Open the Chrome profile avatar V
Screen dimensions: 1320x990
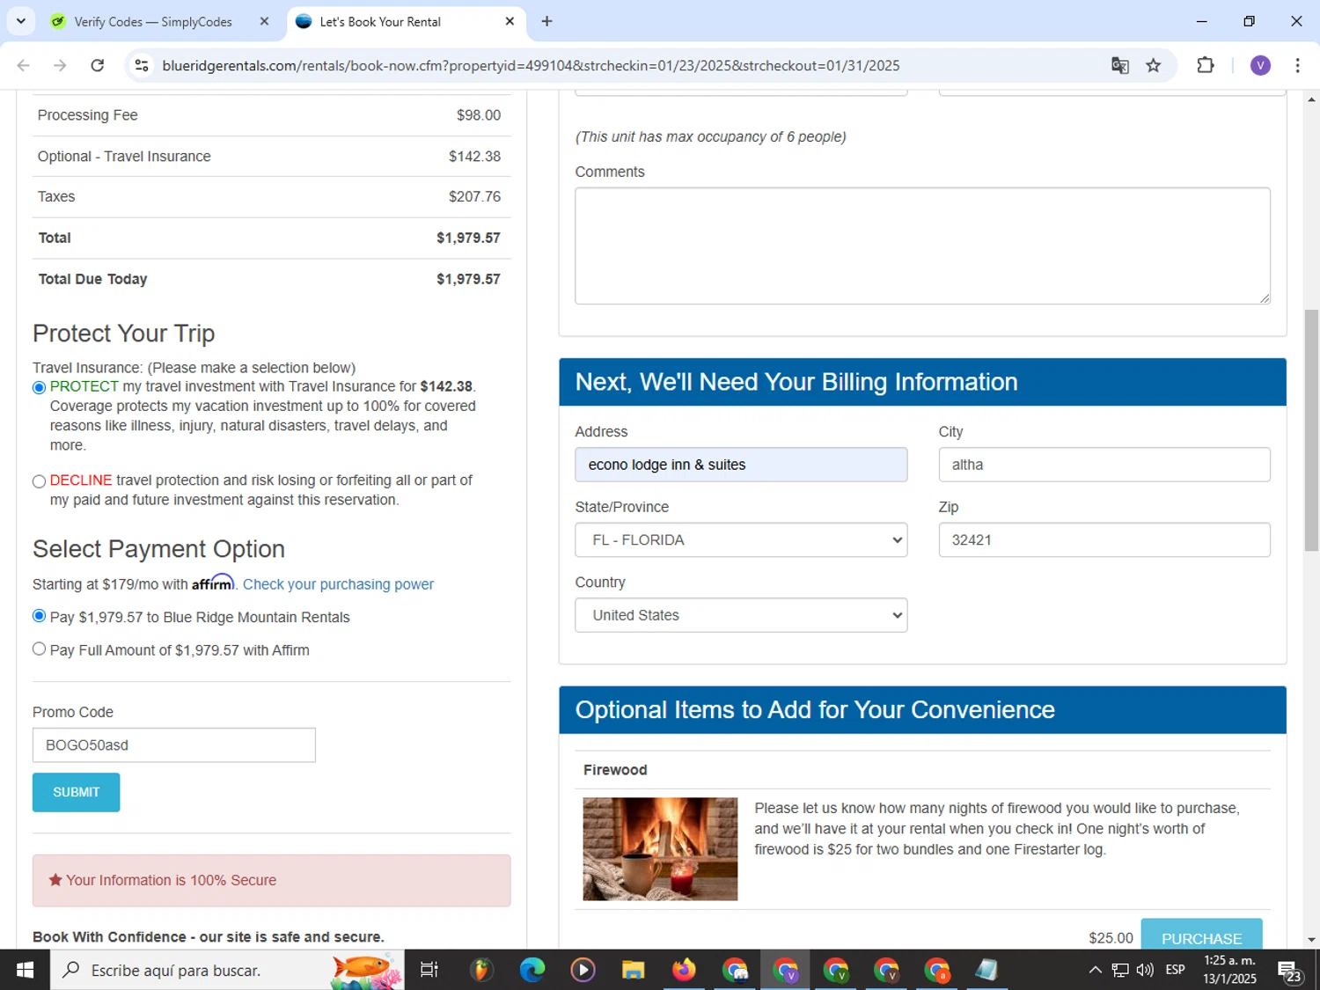[1260, 65]
